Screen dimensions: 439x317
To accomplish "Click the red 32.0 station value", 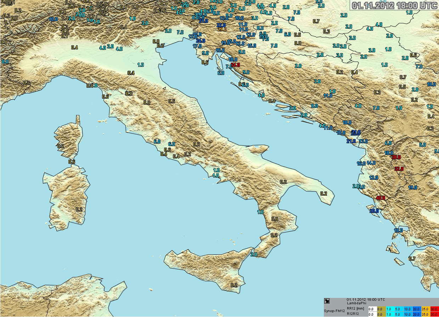I will [399, 169].
